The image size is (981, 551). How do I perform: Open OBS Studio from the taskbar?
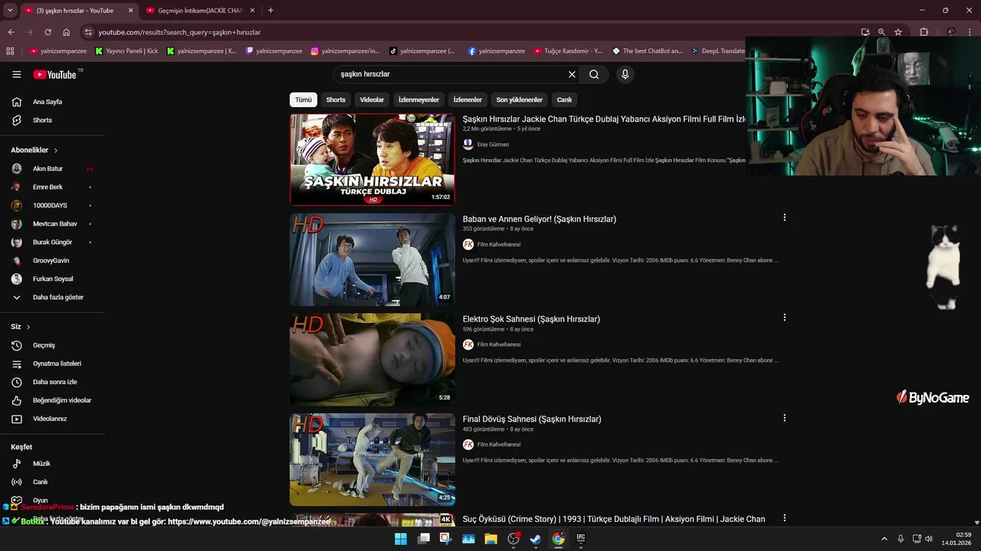click(x=513, y=539)
